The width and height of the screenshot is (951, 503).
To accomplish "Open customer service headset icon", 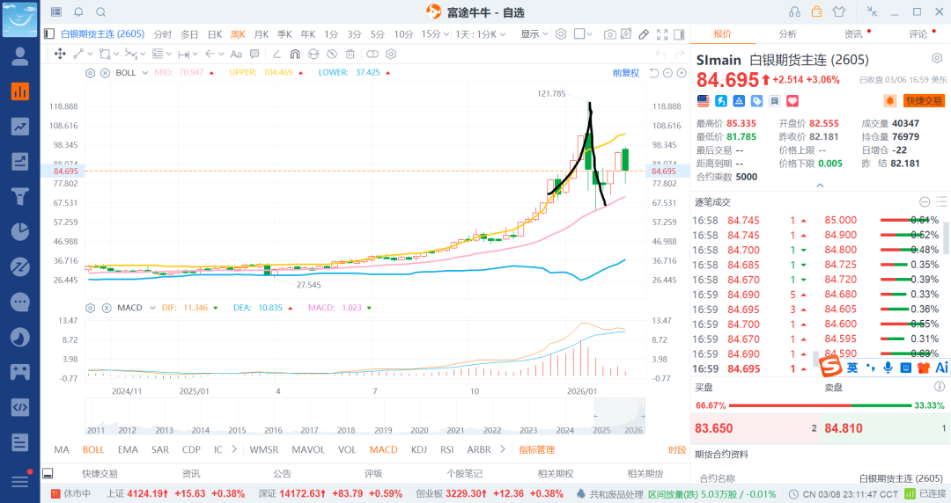I will 794,12.
